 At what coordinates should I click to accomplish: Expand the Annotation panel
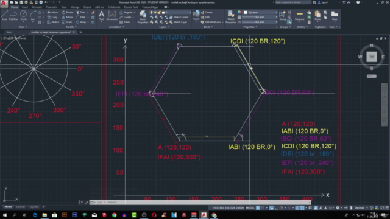pos(116,27)
